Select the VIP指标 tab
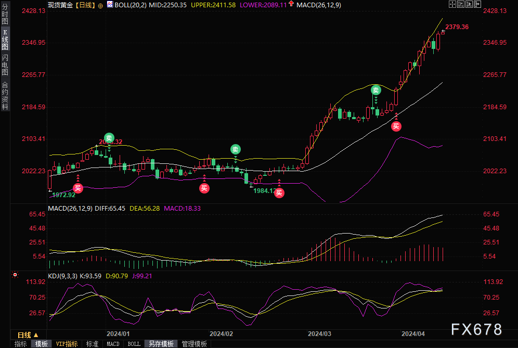Screen dimensions: 518x348 coord(67,344)
